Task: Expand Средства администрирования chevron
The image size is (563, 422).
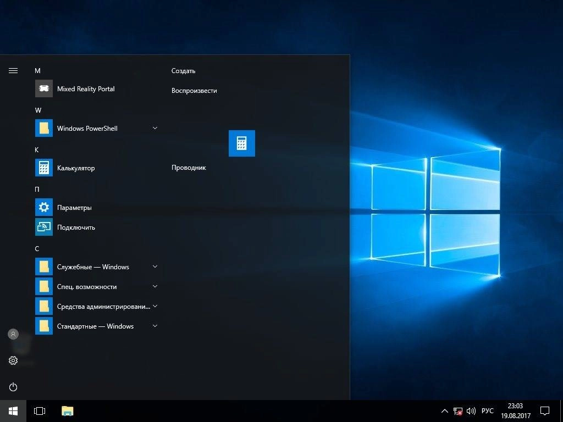Action: pos(154,306)
